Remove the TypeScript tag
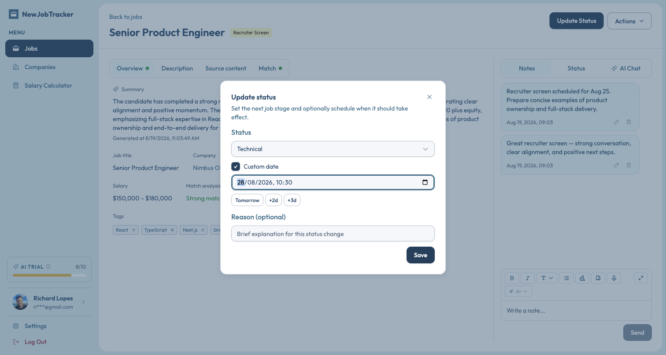This screenshot has width=666, height=355. (172, 230)
